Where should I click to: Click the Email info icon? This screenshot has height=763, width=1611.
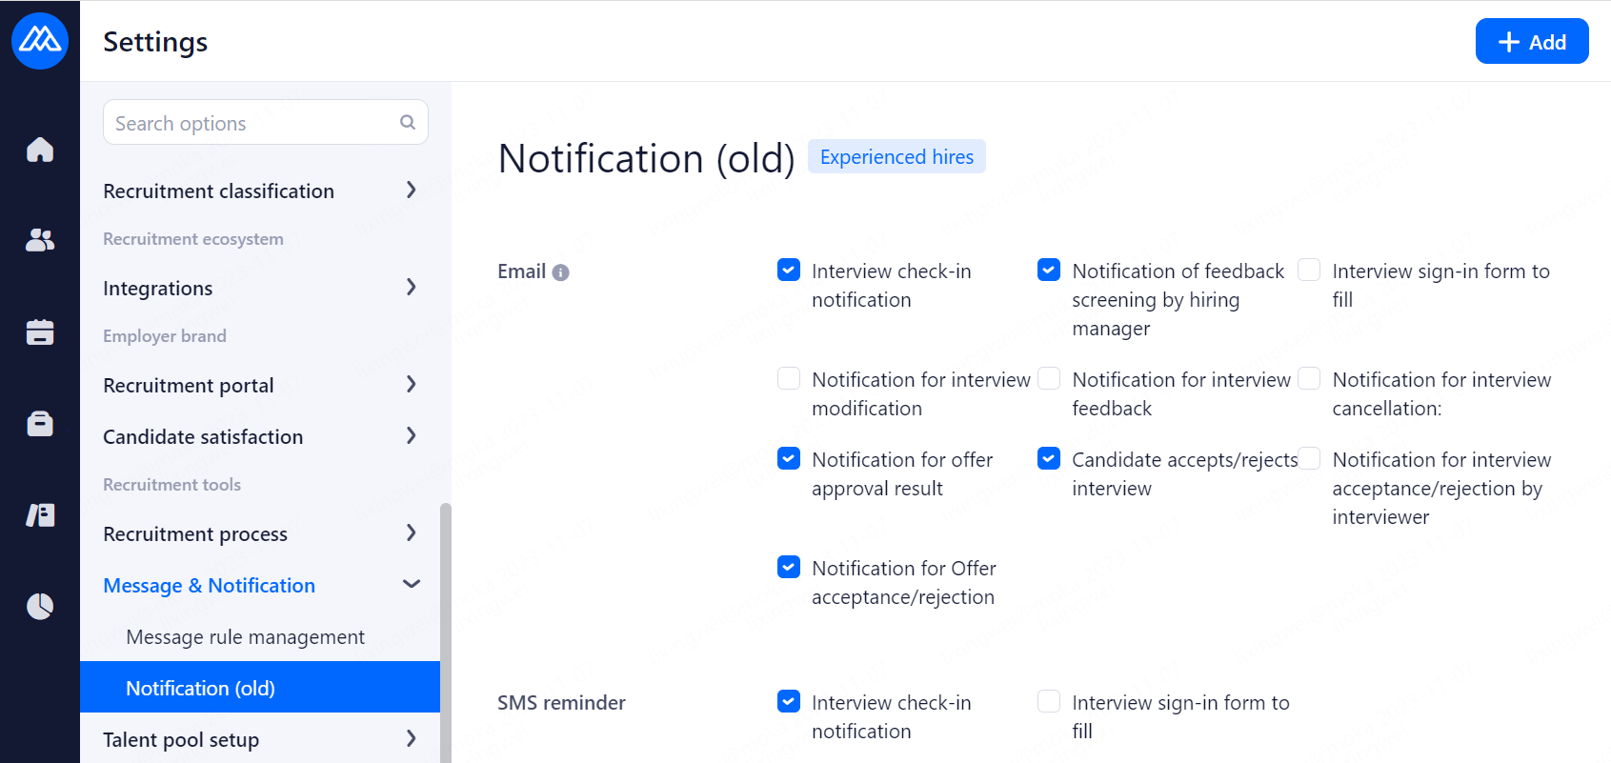[x=561, y=272]
